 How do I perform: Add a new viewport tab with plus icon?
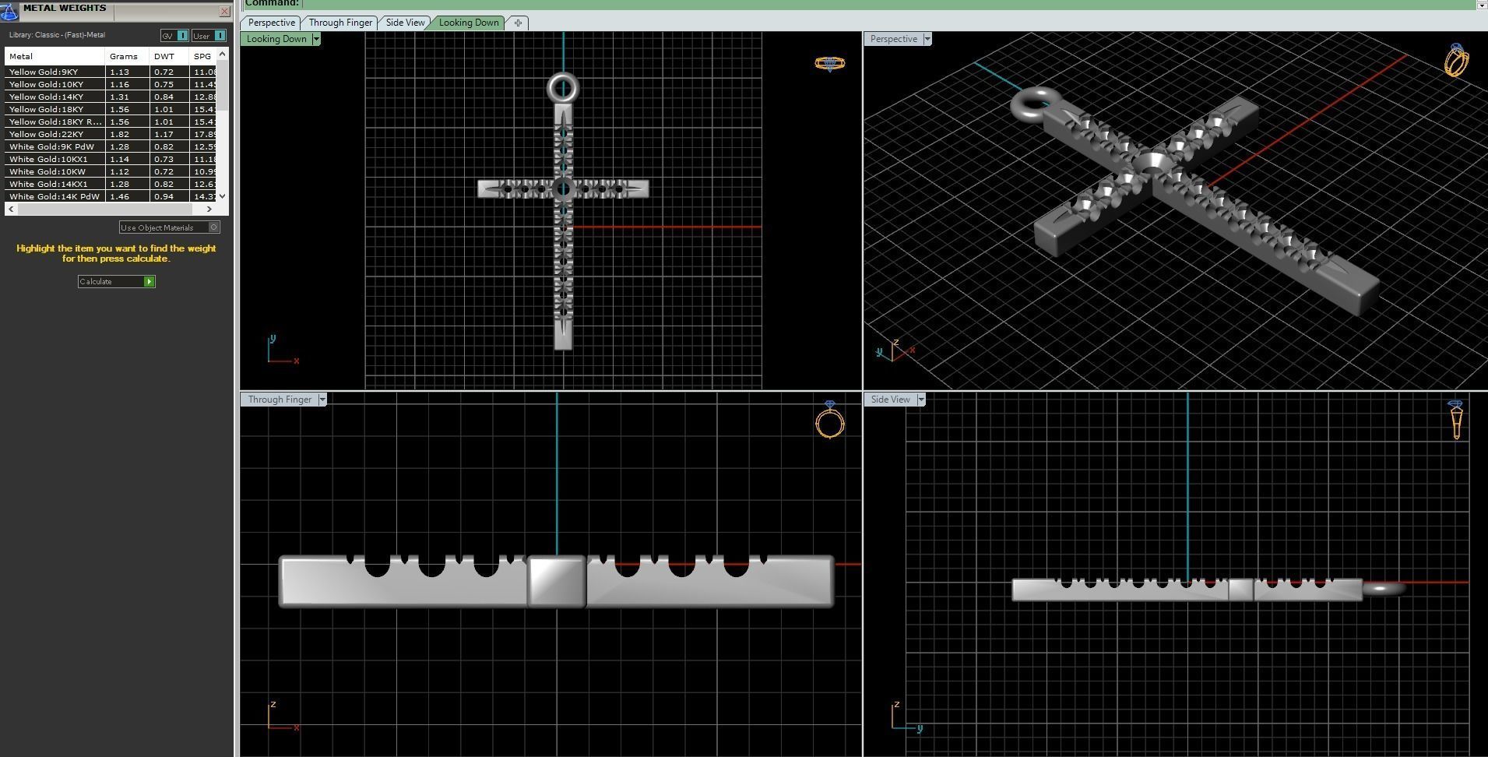point(518,23)
